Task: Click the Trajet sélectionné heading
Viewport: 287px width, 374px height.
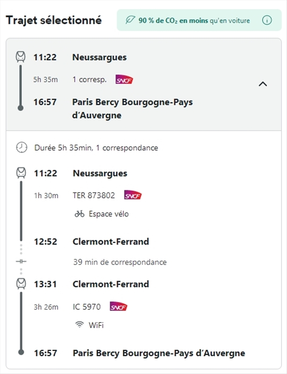Action: pos(54,20)
